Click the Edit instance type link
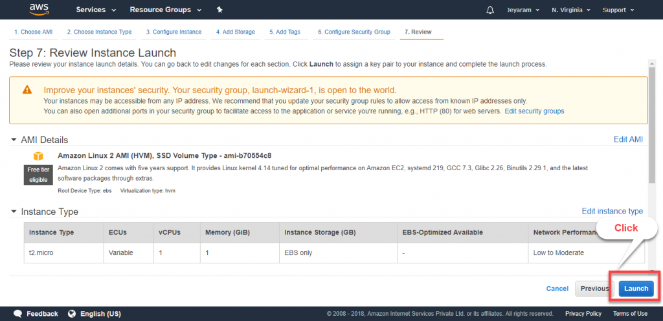 pos(612,211)
